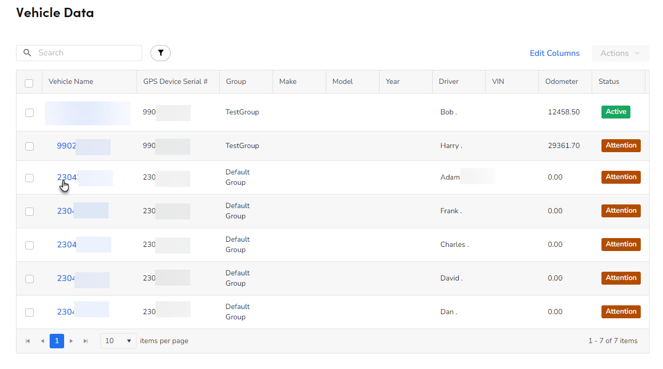Sort by the Odometer column header
The image size is (663, 369).
click(x=566, y=81)
